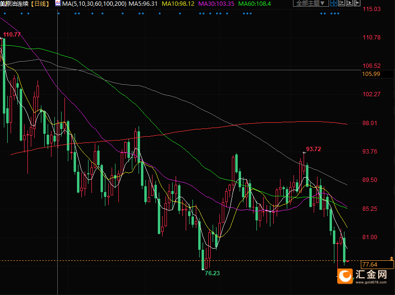Viewport: 395px width, 295px height.
Task: Click the 81.00 axis price
Action: [x=370, y=237]
